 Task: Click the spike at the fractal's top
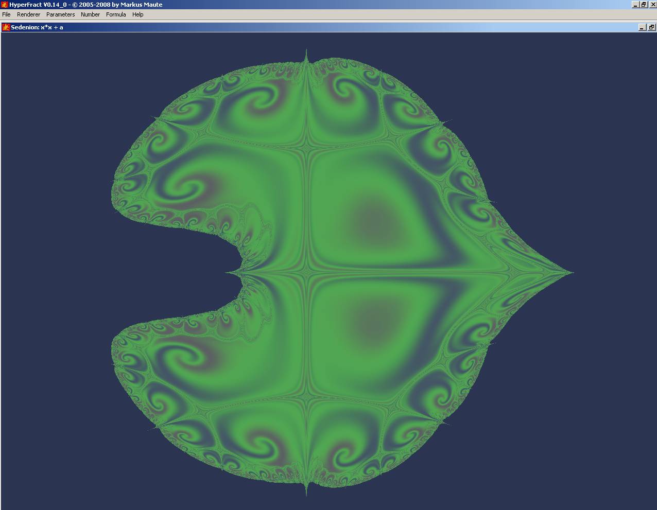pyautogui.click(x=306, y=54)
